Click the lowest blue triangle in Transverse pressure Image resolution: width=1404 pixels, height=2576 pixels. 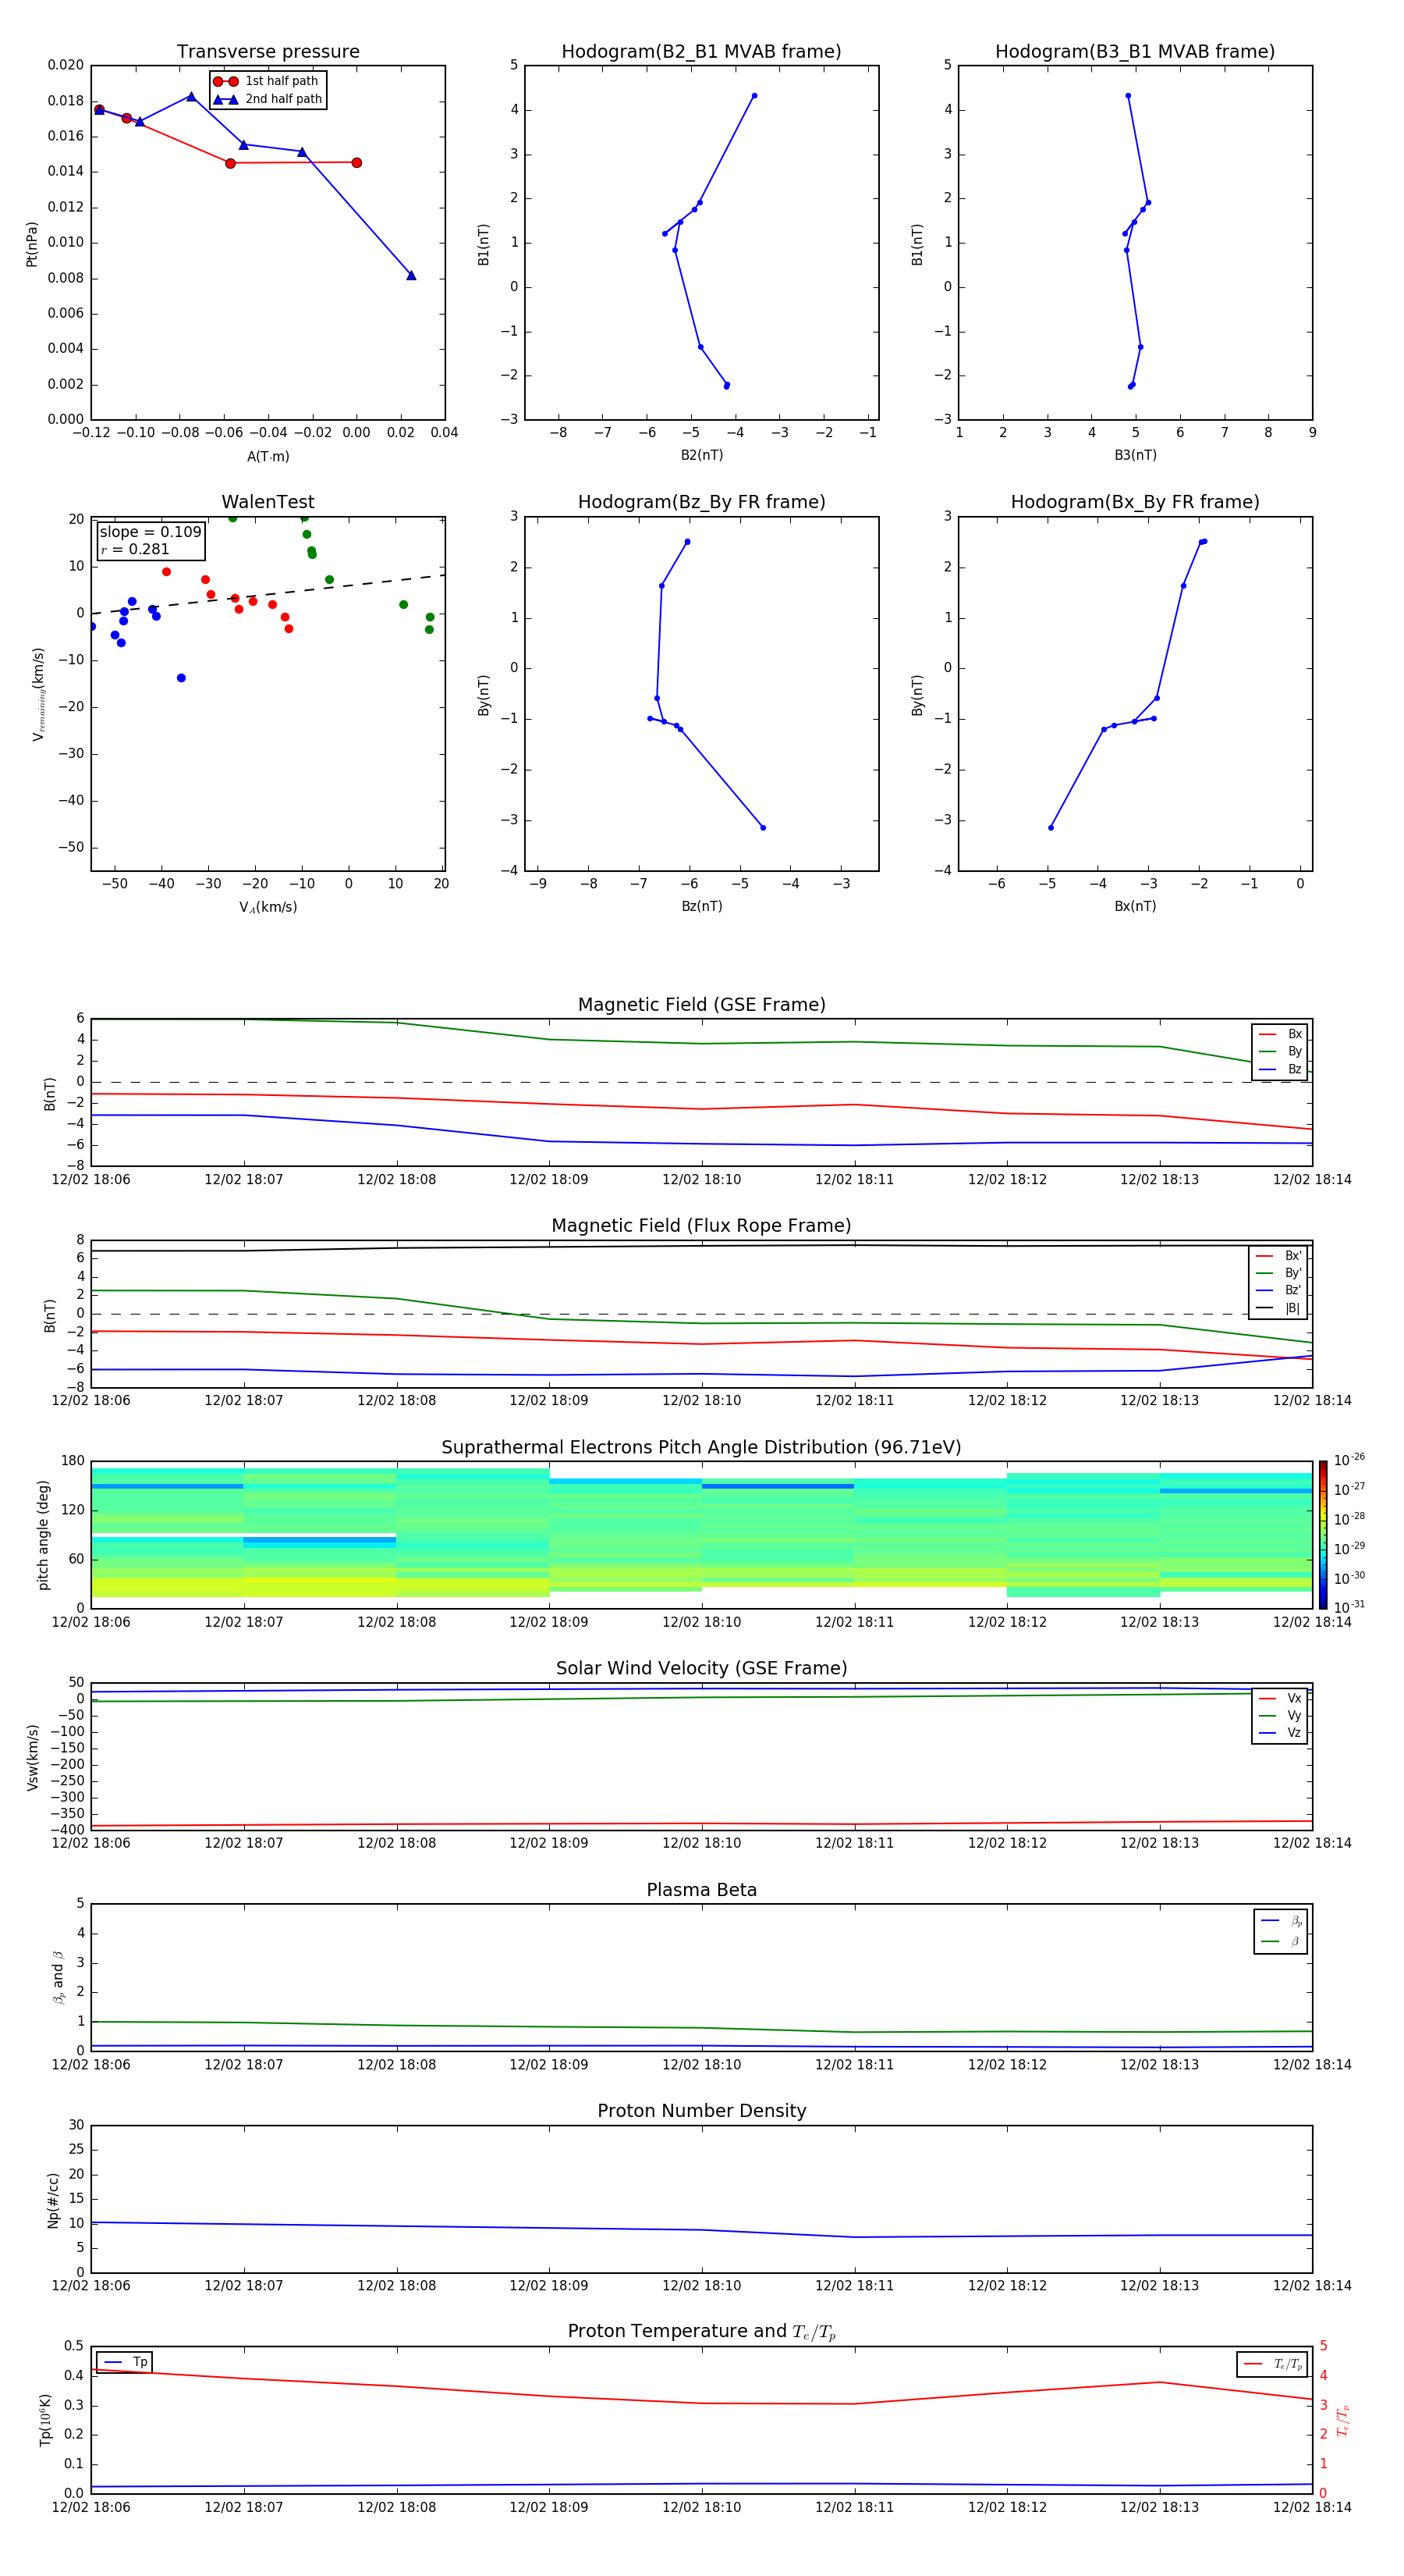411,275
